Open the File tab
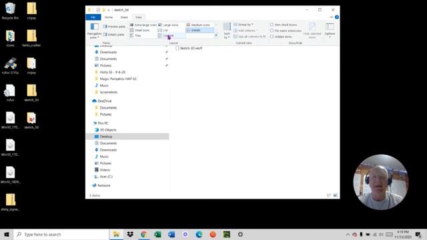427x240 pixels. pos(93,17)
